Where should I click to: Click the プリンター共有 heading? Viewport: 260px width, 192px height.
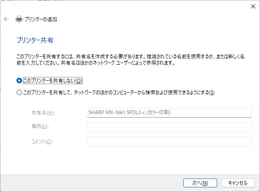click(x=35, y=41)
